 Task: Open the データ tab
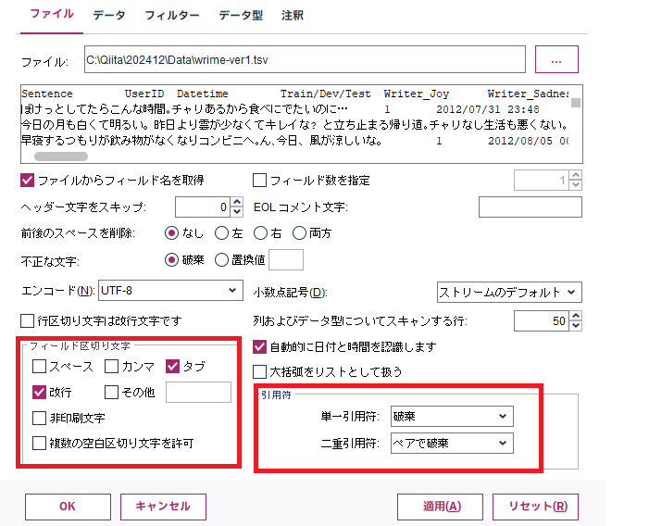[109, 16]
